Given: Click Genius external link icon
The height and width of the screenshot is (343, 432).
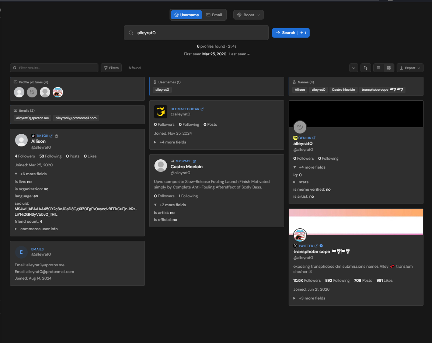Looking at the screenshot, I should click(314, 138).
